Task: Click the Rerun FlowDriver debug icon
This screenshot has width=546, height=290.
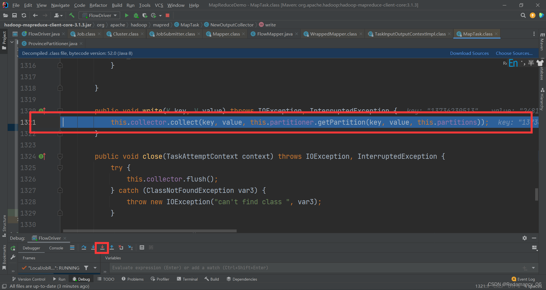Action: (x=13, y=249)
